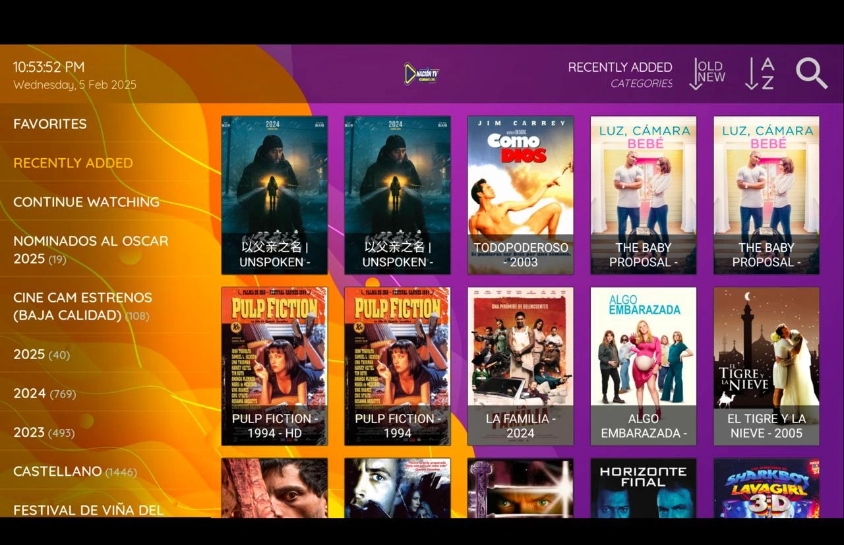Open Sharkboy Lavagirl 3D poster
Screen dimensions: 844x545
766,488
